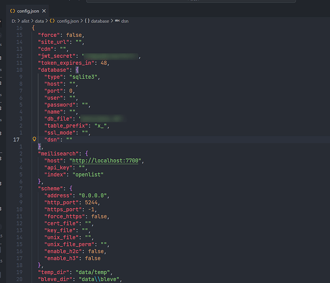Click the "force_https" key
Image resolution: width=330 pixels, height=283 pixels.
coord(65,217)
